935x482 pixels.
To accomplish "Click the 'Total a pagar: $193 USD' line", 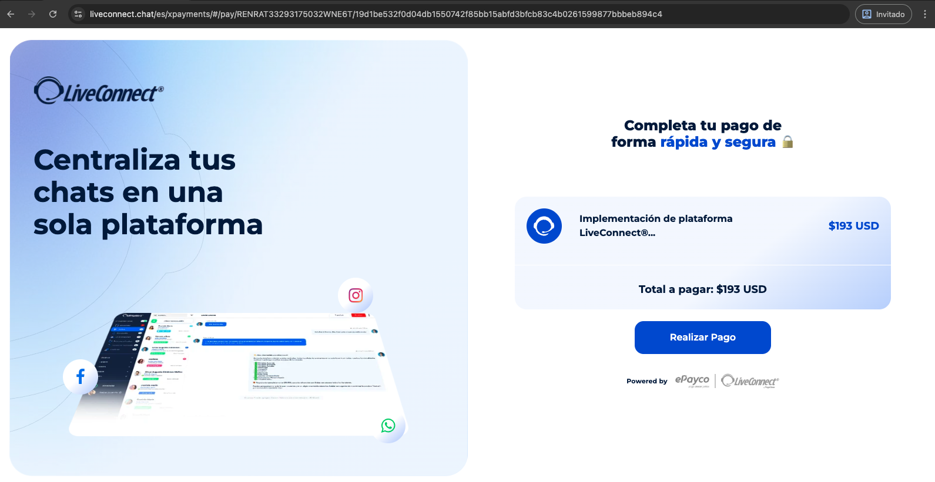I will point(702,289).
